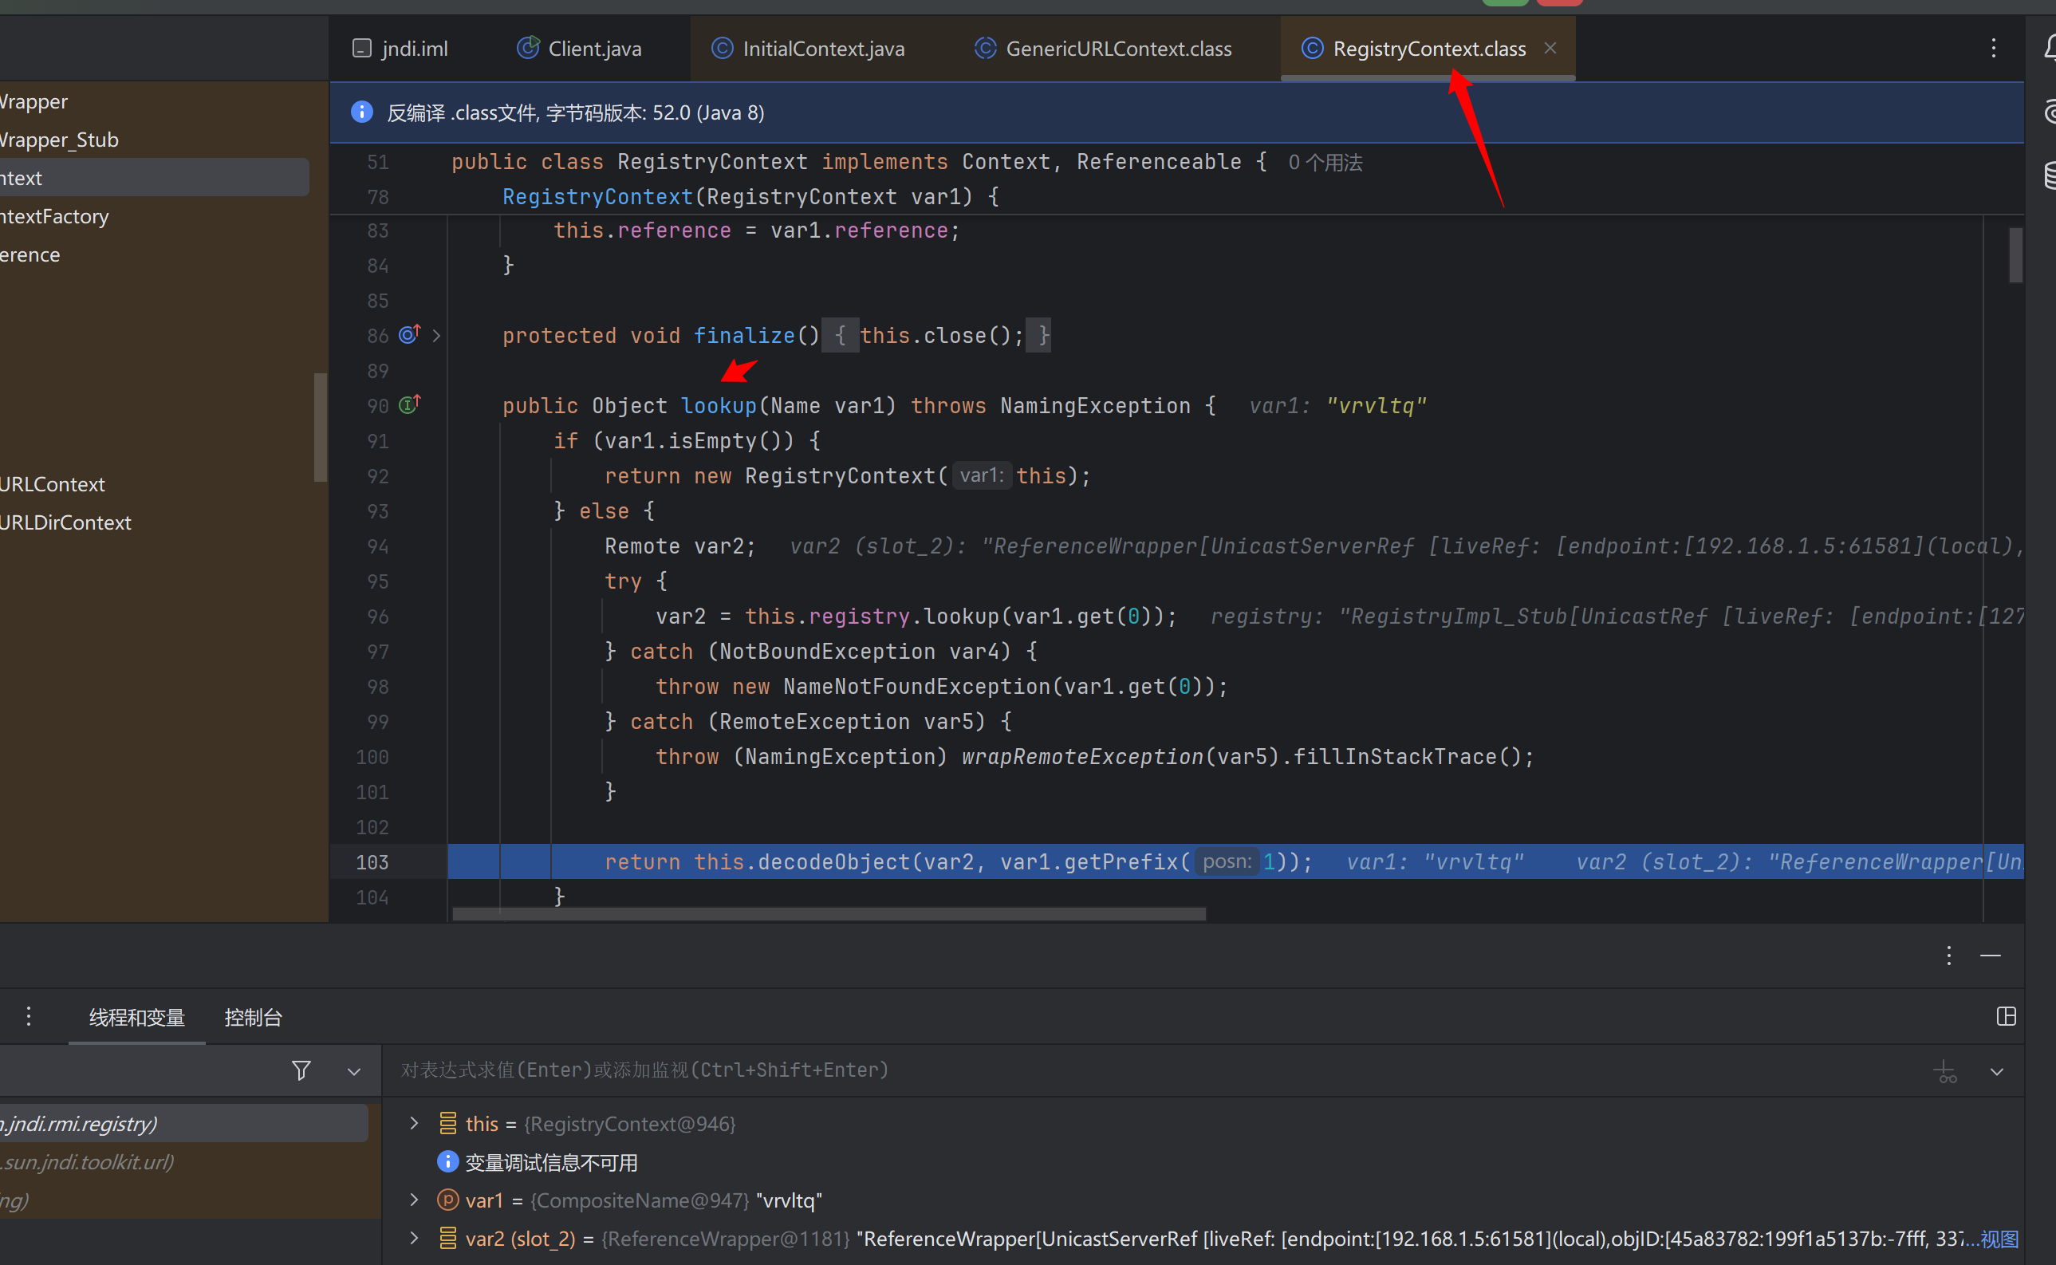
Task: Click the override gutter icon on line 86
Action: coord(409,335)
